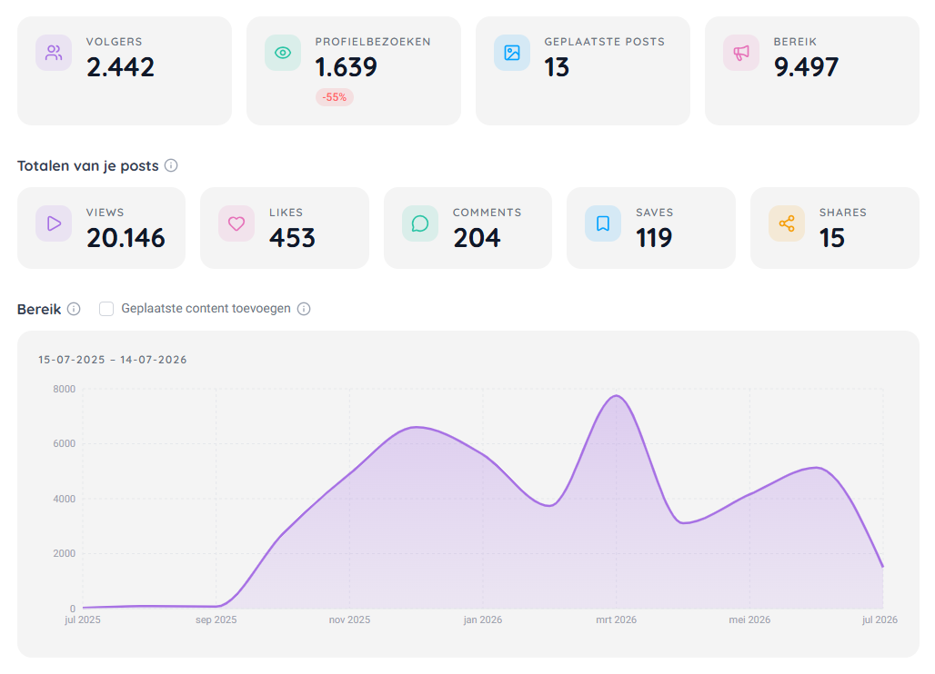Click the Bereik megaphone icon
Viewport: 935px width, 674px height.
[741, 53]
